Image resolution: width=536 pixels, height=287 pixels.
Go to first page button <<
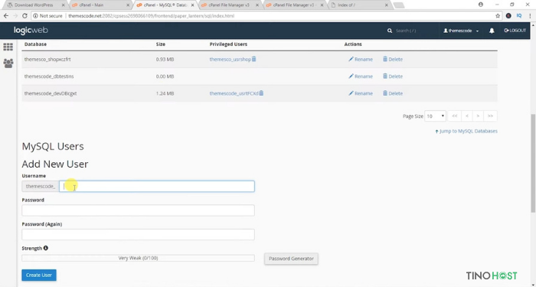click(x=454, y=116)
